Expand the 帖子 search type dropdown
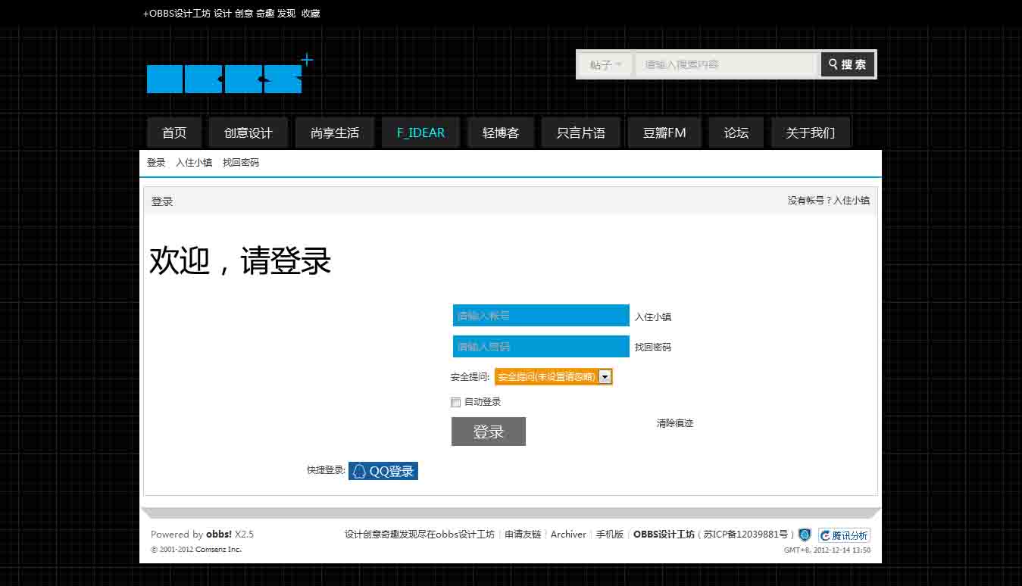The image size is (1022, 586). (x=606, y=65)
